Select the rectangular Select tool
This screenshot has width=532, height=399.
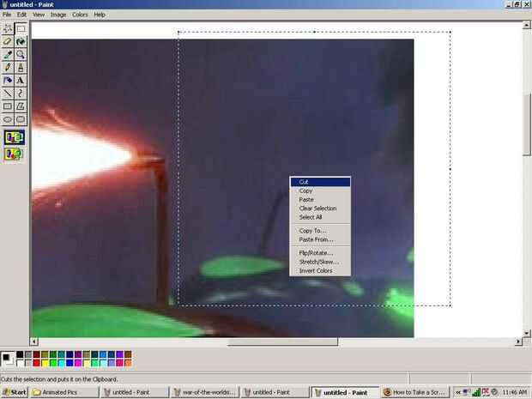click(21, 29)
